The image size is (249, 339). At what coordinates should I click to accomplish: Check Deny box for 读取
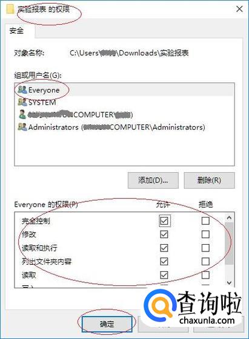(x=205, y=275)
